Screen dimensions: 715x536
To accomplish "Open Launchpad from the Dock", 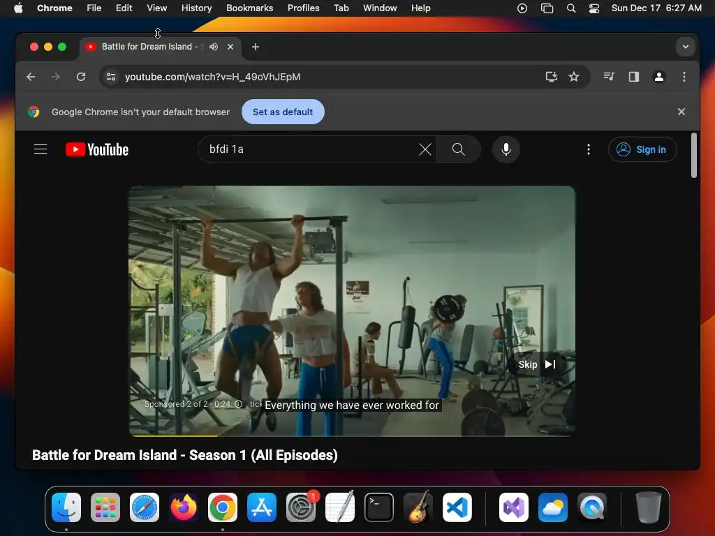I will coord(105,507).
